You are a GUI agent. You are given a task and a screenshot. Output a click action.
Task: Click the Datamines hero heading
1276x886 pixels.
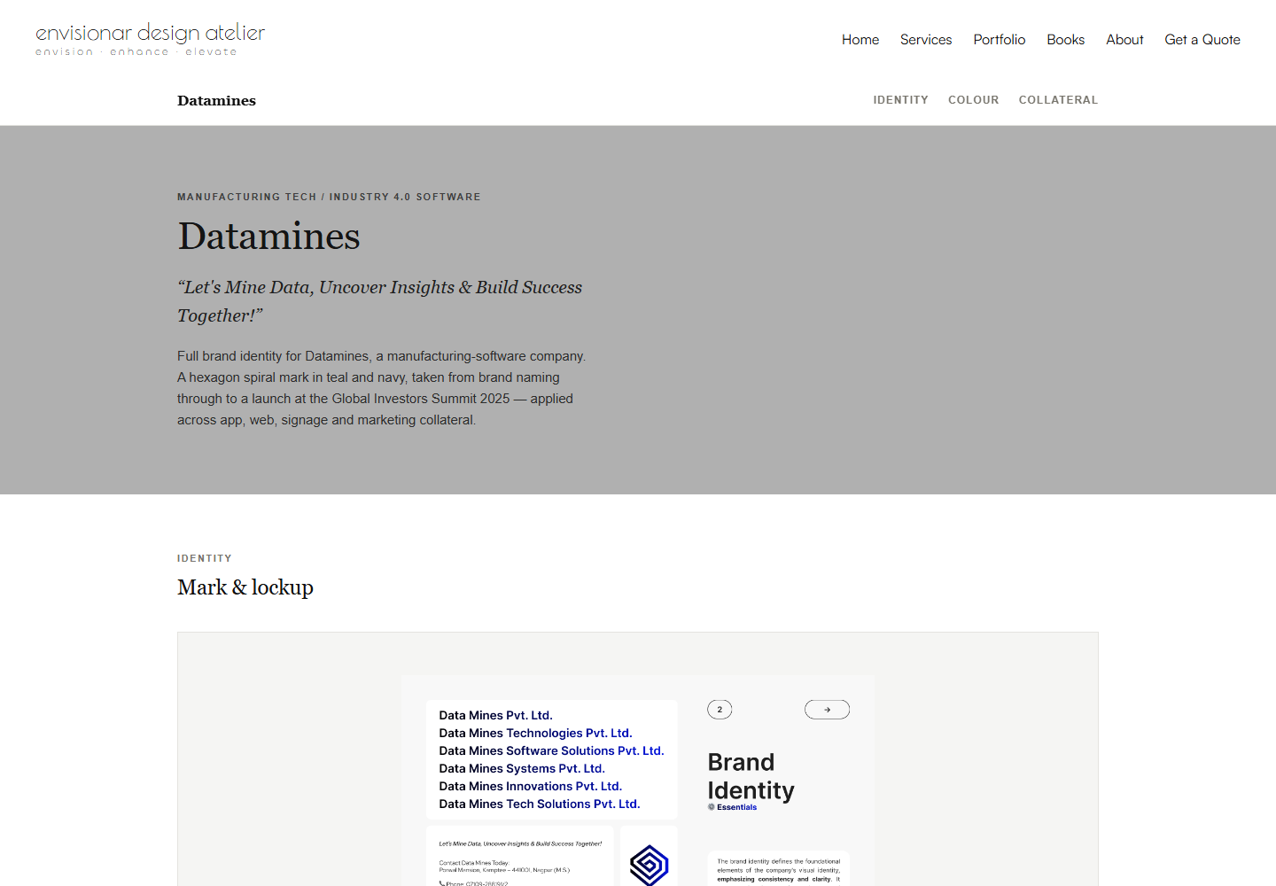click(x=268, y=237)
